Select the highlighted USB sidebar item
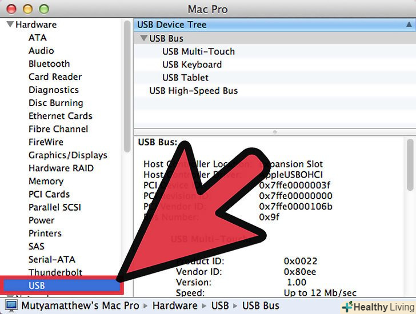 pos(62,285)
